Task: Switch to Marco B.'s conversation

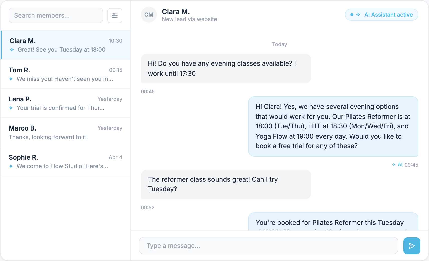Action: [x=65, y=132]
